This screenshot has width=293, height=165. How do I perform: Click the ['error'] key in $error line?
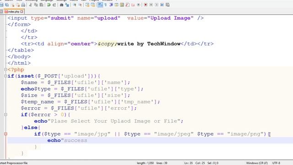point(119,108)
